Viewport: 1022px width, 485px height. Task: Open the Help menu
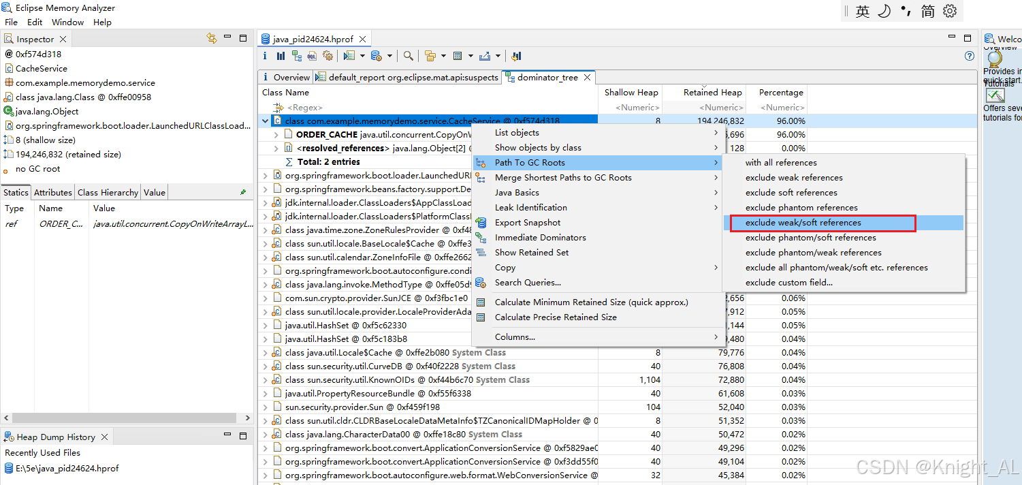click(x=102, y=22)
